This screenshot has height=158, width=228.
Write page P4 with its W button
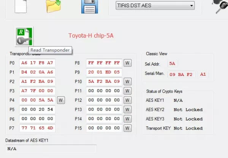(x=61, y=100)
